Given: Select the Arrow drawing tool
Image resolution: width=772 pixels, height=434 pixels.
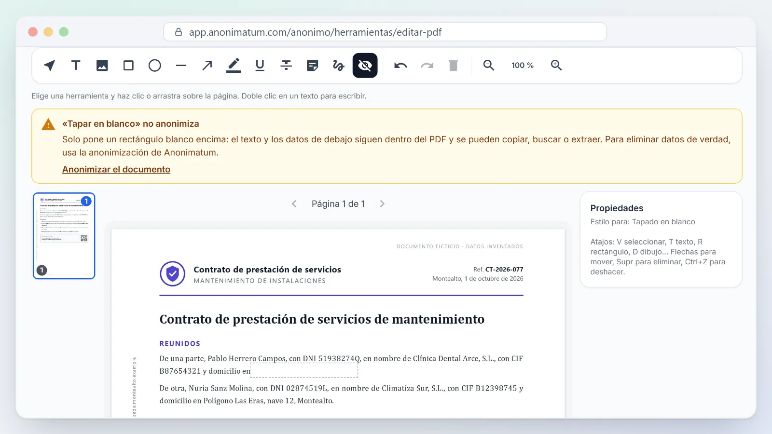Looking at the screenshot, I should coord(207,66).
